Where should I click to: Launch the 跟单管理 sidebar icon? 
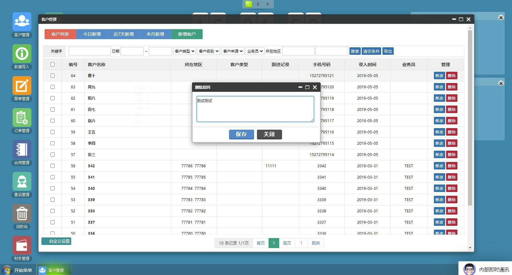coord(22,86)
